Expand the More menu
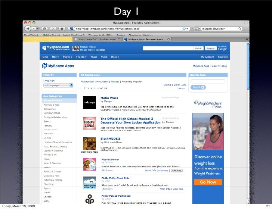 point(115,57)
